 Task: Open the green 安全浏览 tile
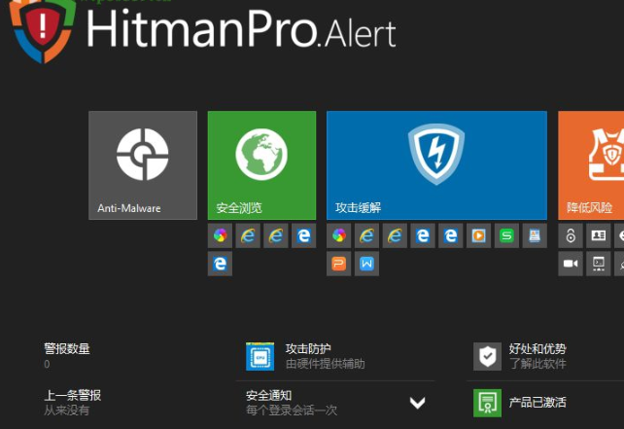(x=261, y=165)
